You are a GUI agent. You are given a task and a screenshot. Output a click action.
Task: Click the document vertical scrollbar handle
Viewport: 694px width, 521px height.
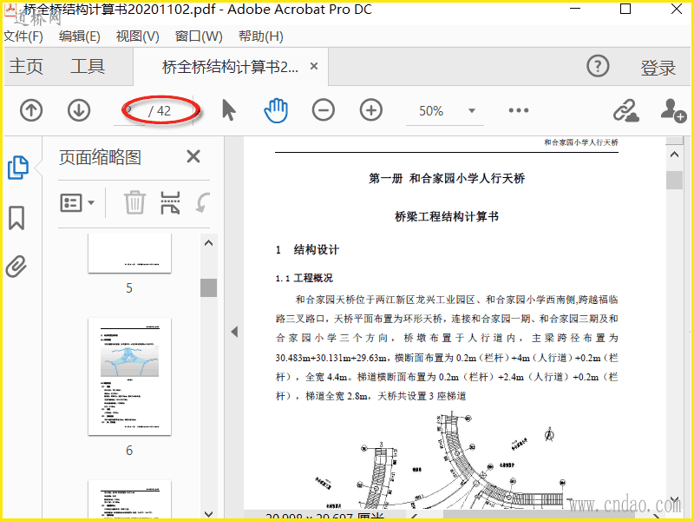pyautogui.click(x=674, y=180)
